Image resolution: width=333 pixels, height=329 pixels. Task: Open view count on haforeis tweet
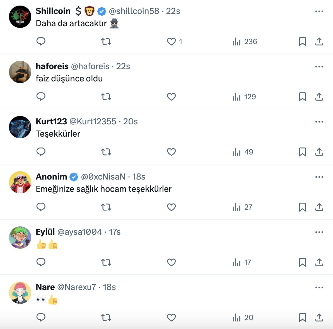point(244,97)
